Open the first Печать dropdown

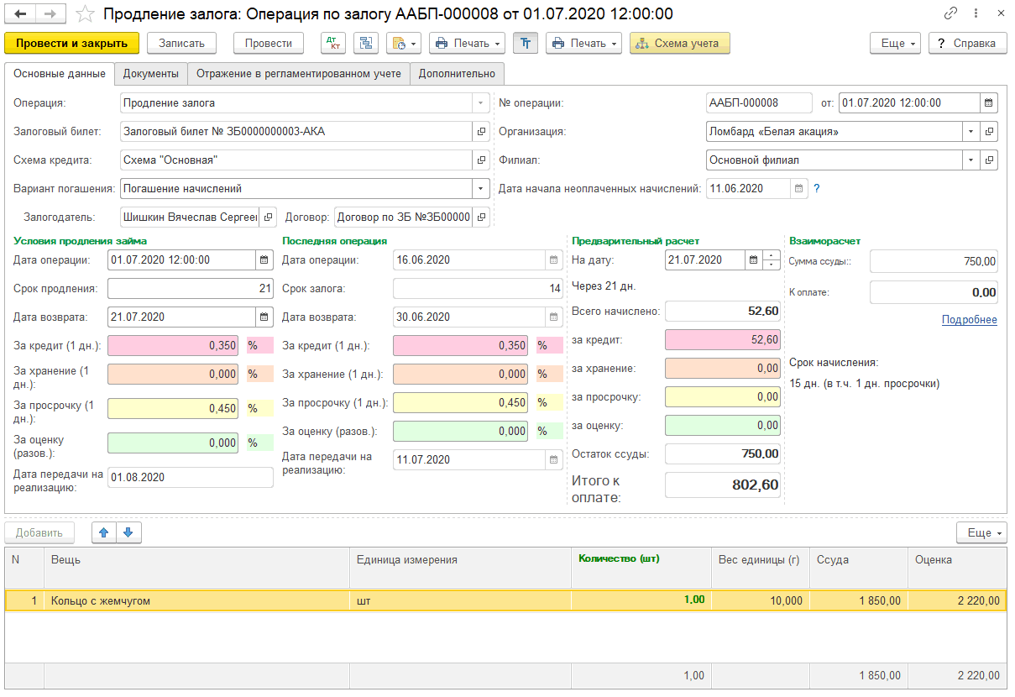pos(467,43)
